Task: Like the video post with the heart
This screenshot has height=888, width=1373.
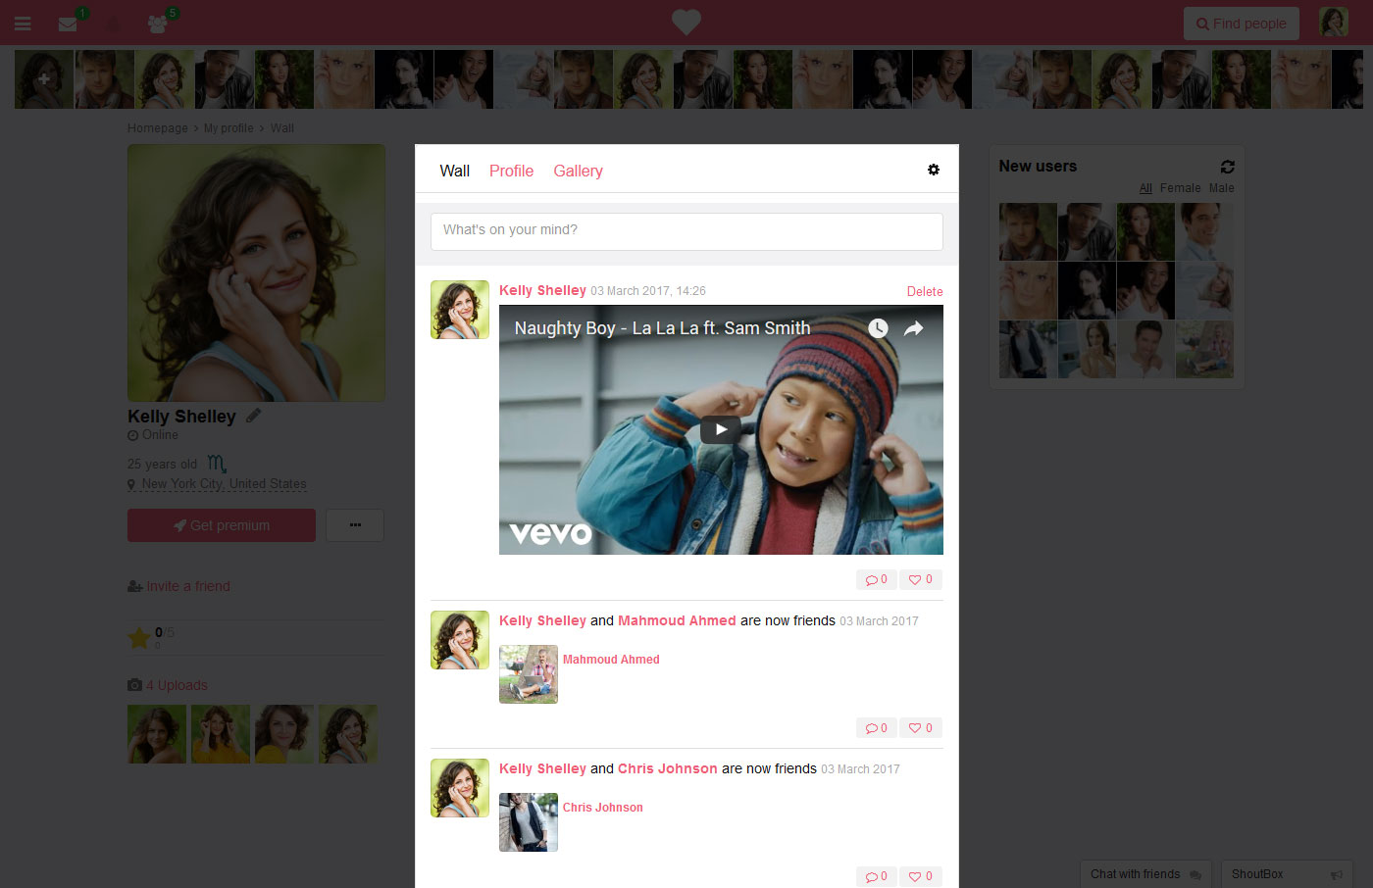Action: [921, 579]
